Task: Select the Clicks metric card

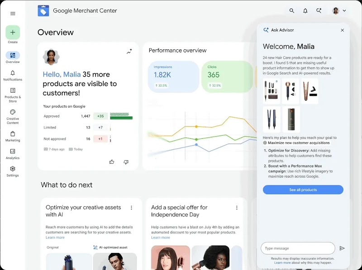Action: click(227, 77)
